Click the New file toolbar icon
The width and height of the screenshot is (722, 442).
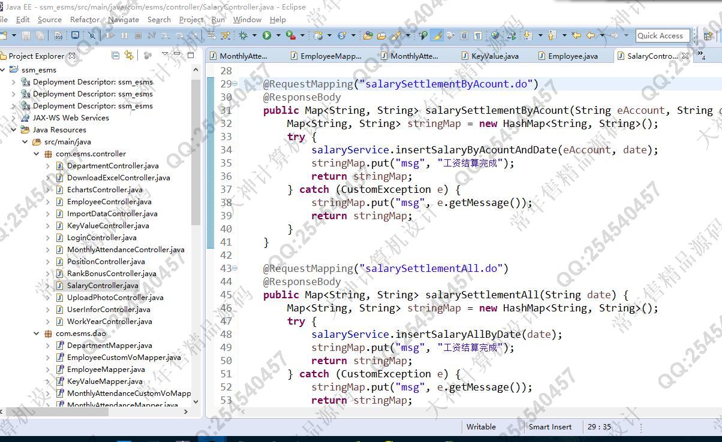(x=3, y=36)
